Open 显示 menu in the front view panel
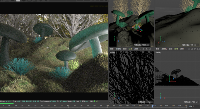This screenshot has height=109, width=200. point(170,49)
